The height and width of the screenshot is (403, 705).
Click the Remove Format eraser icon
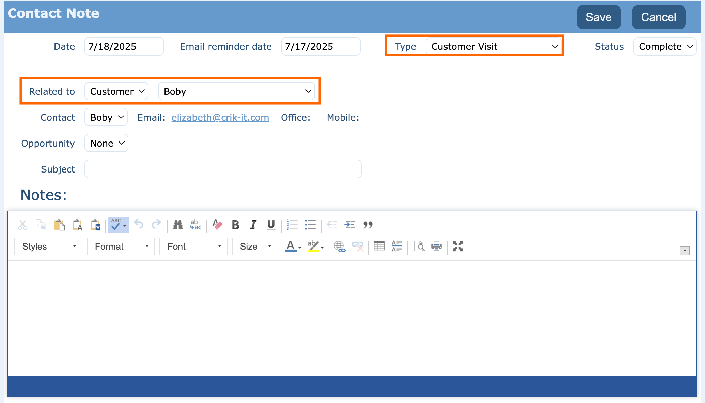point(217,225)
